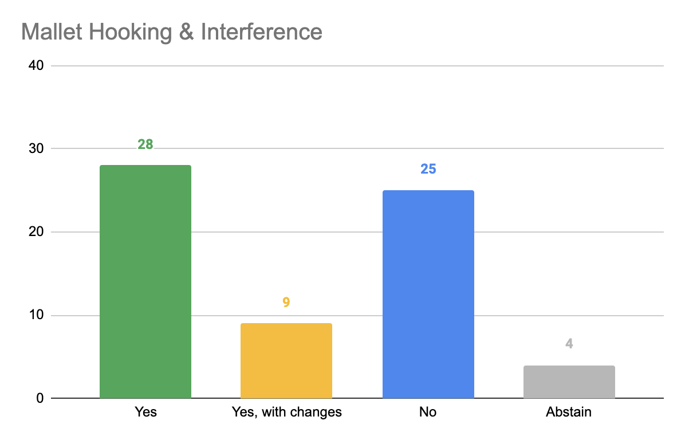Click the data label 9
Image resolution: width=685 pixels, height=440 pixels.
(286, 302)
